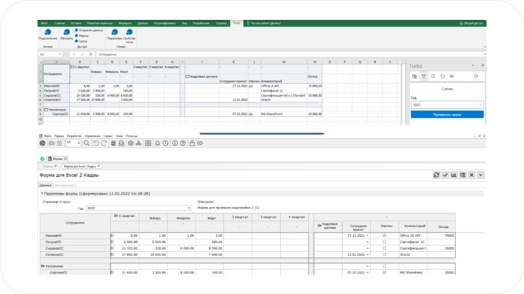
Task: Click the Применить срезы button
Action: pos(447,114)
